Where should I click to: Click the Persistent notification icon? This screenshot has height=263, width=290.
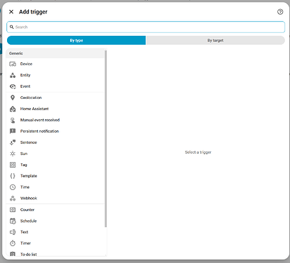coord(13,131)
